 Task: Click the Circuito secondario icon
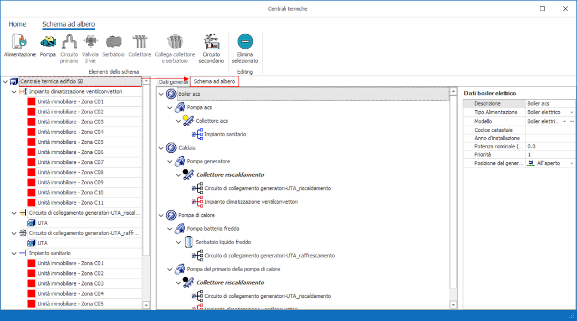click(x=211, y=42)
